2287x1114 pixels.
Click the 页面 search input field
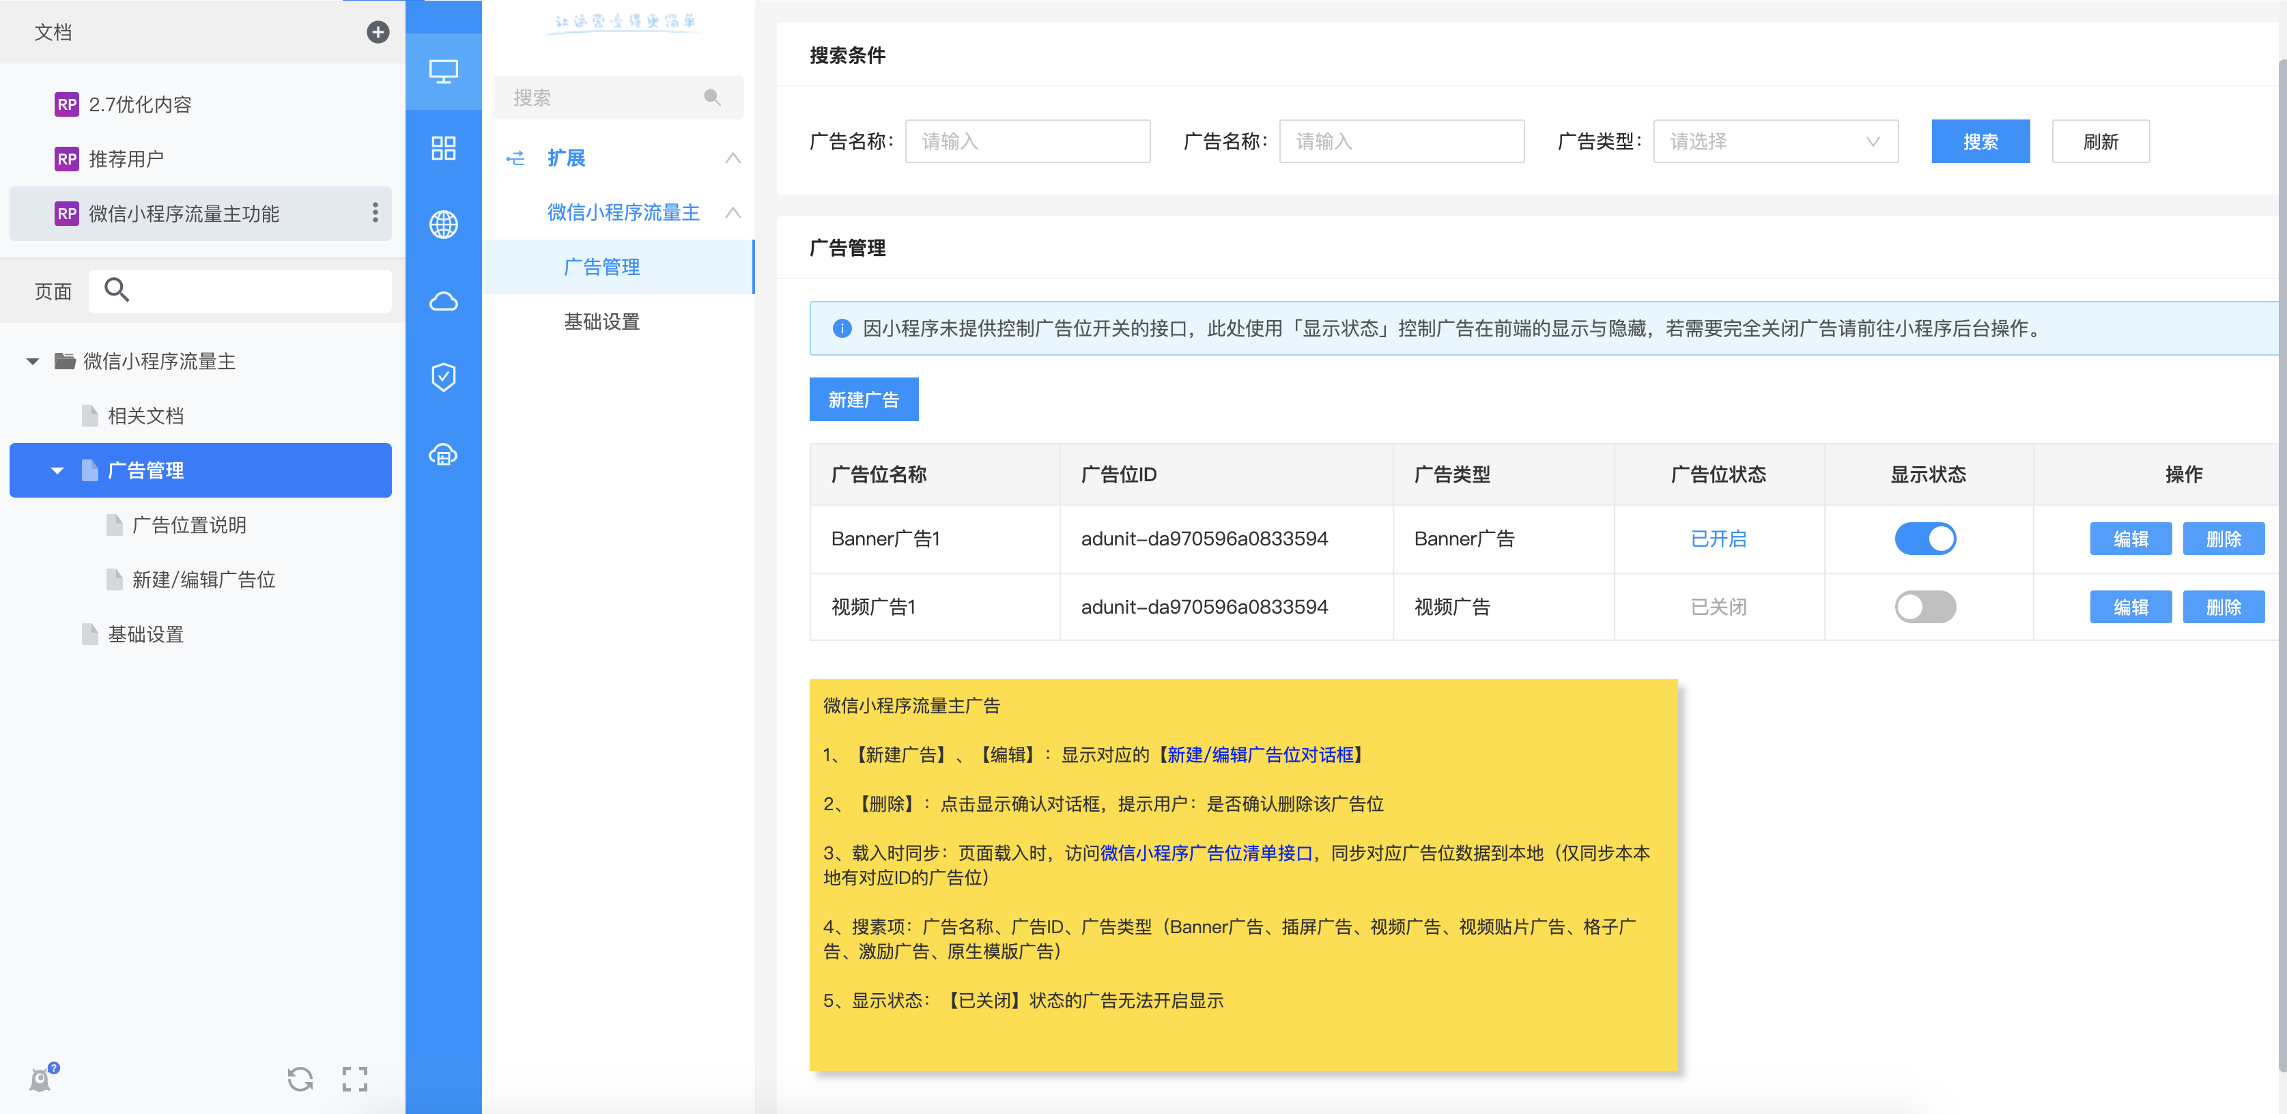tap(240, 290)
